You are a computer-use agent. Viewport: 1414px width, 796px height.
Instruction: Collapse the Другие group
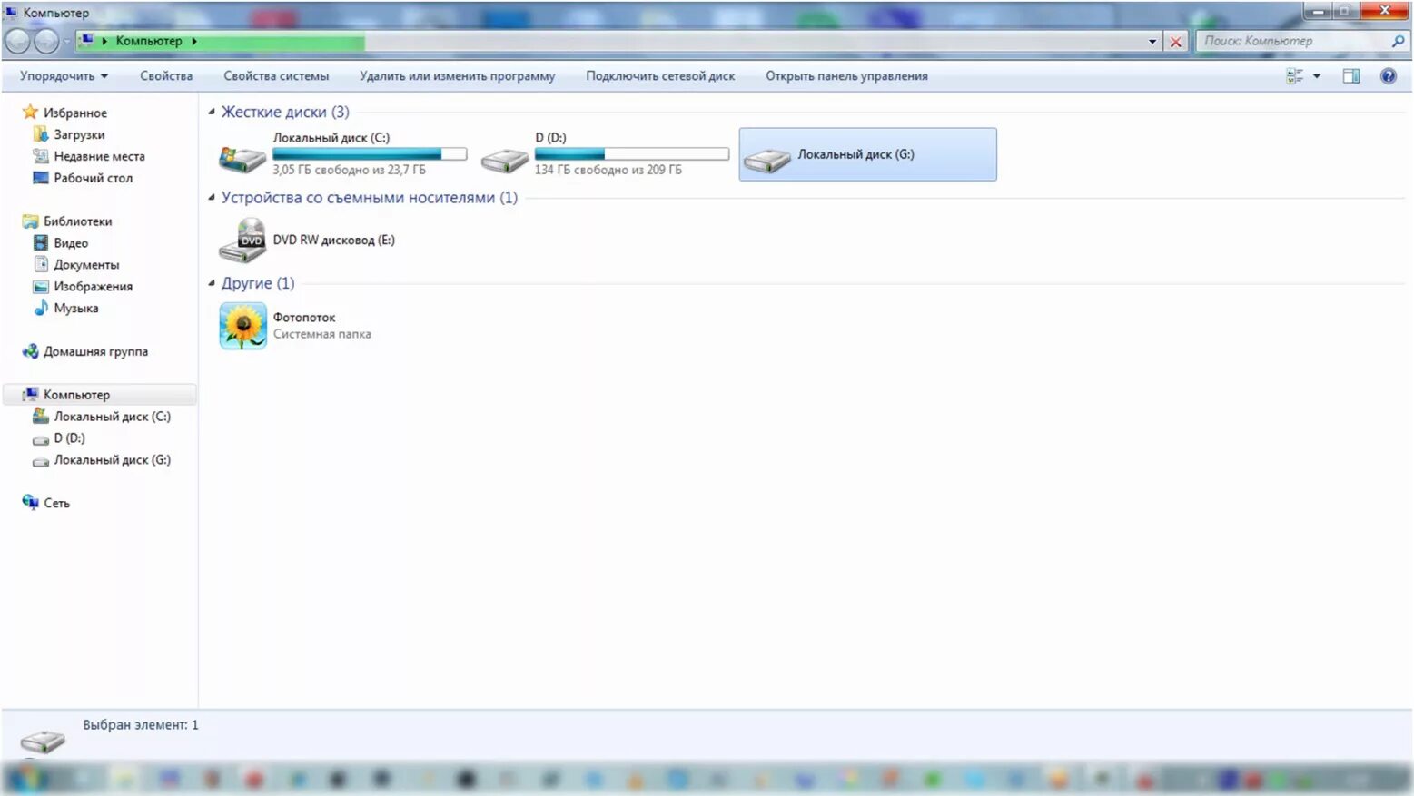pyautogui.click(x=212, y=283)
